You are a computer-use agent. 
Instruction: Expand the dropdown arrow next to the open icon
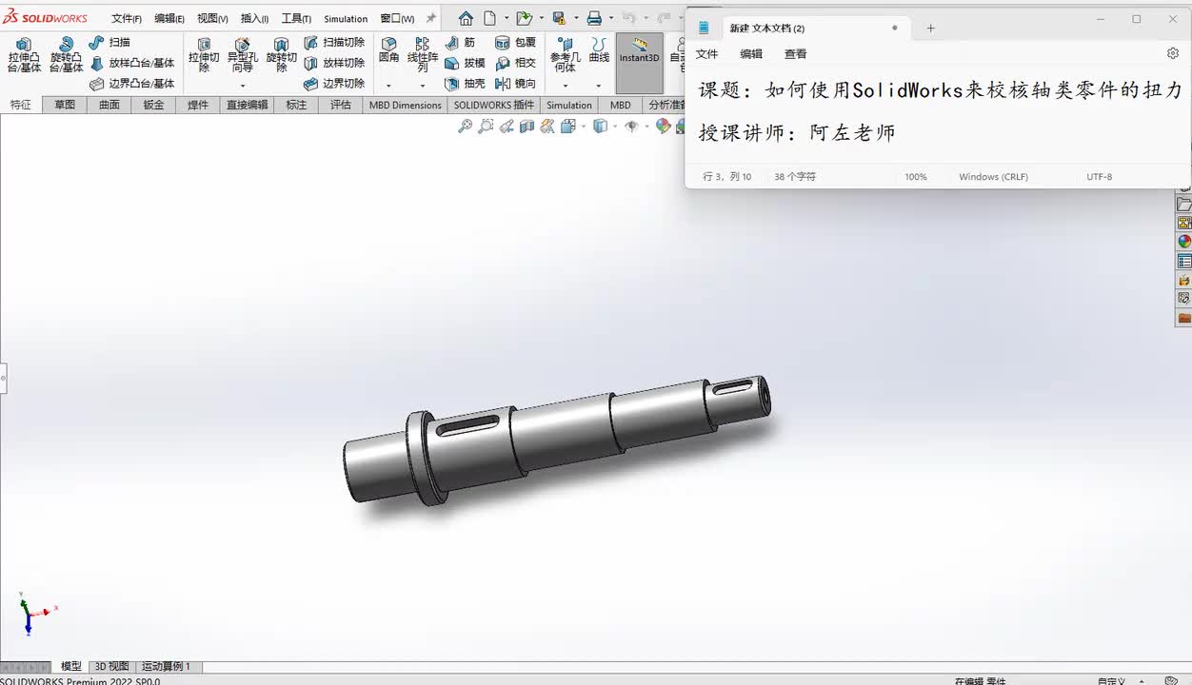pos(541,18)
